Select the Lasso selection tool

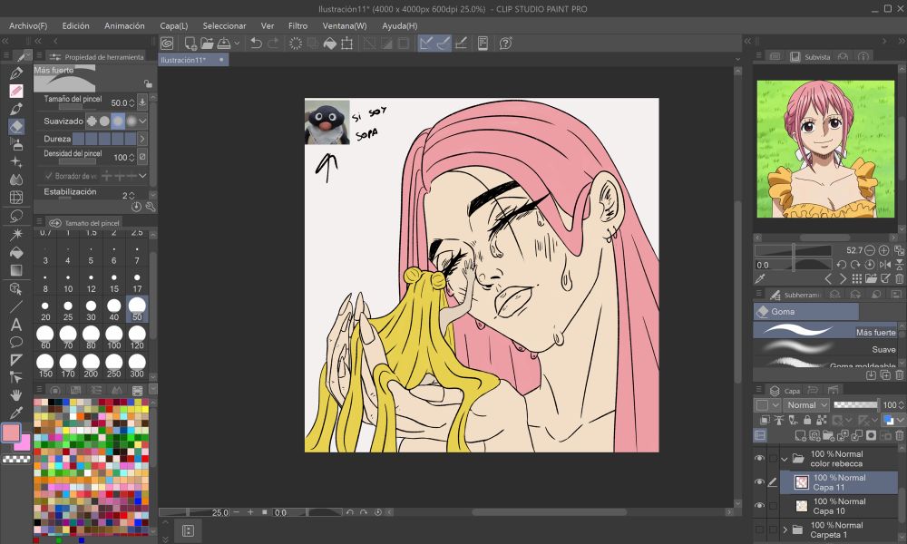click(16, 216)
